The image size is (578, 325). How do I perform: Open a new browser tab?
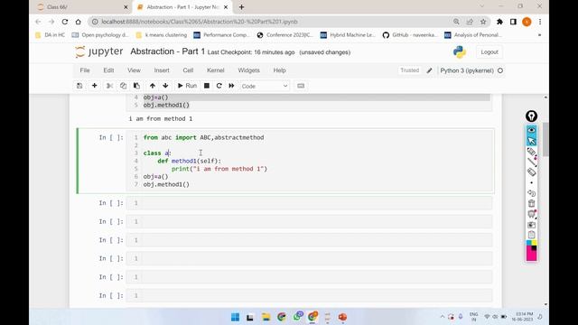click(x=241, y=7)
